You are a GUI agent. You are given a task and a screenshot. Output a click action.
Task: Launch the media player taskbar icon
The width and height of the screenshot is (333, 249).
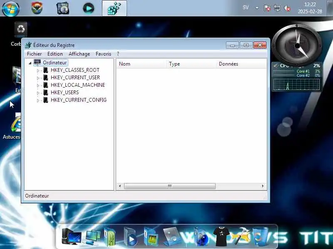pos(88,8)
